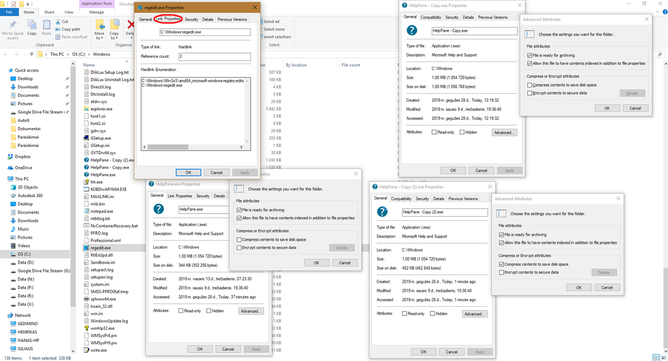The image size is (668, 361).
Task: Select notepad.exe in the file list
Action: (x=101, y=211)
